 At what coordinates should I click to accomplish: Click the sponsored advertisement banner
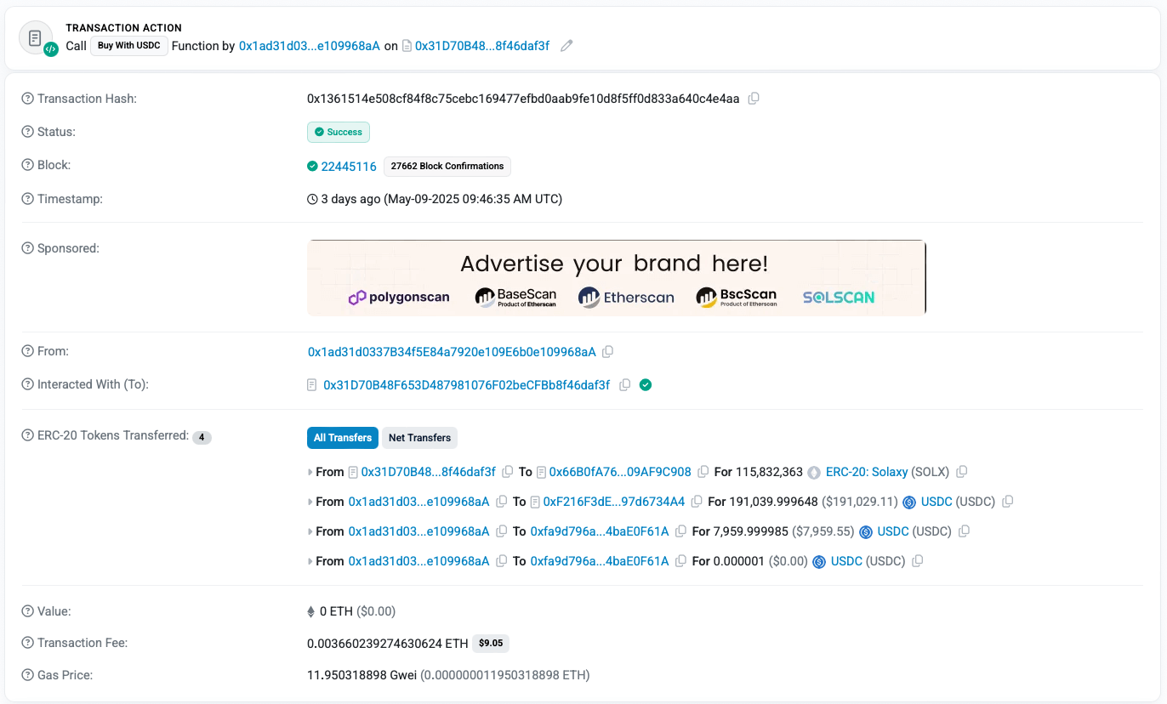pos(617,277)
